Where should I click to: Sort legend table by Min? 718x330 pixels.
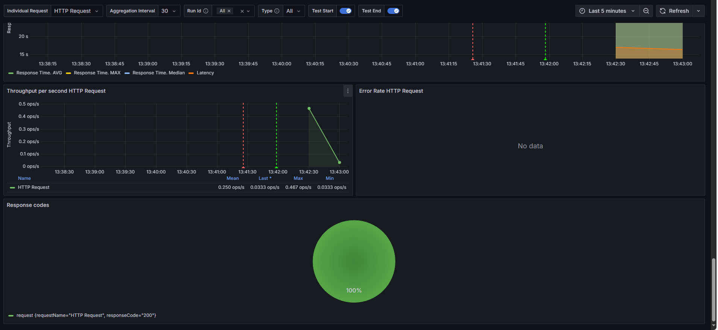[330, 178]
